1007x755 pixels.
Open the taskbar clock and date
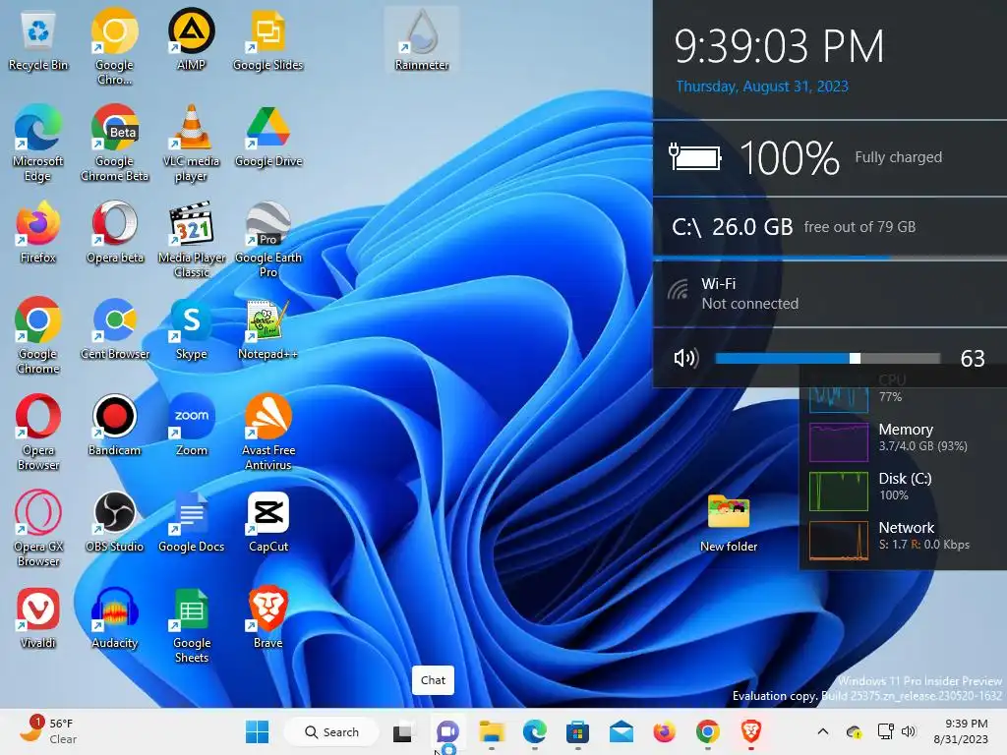pos(961,731)
